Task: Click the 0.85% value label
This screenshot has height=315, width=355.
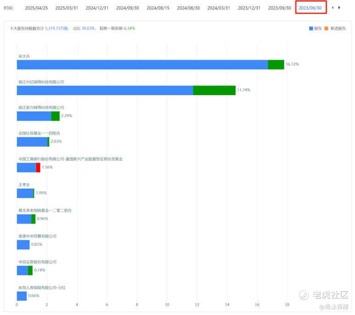Action: [x=36, y=244]
